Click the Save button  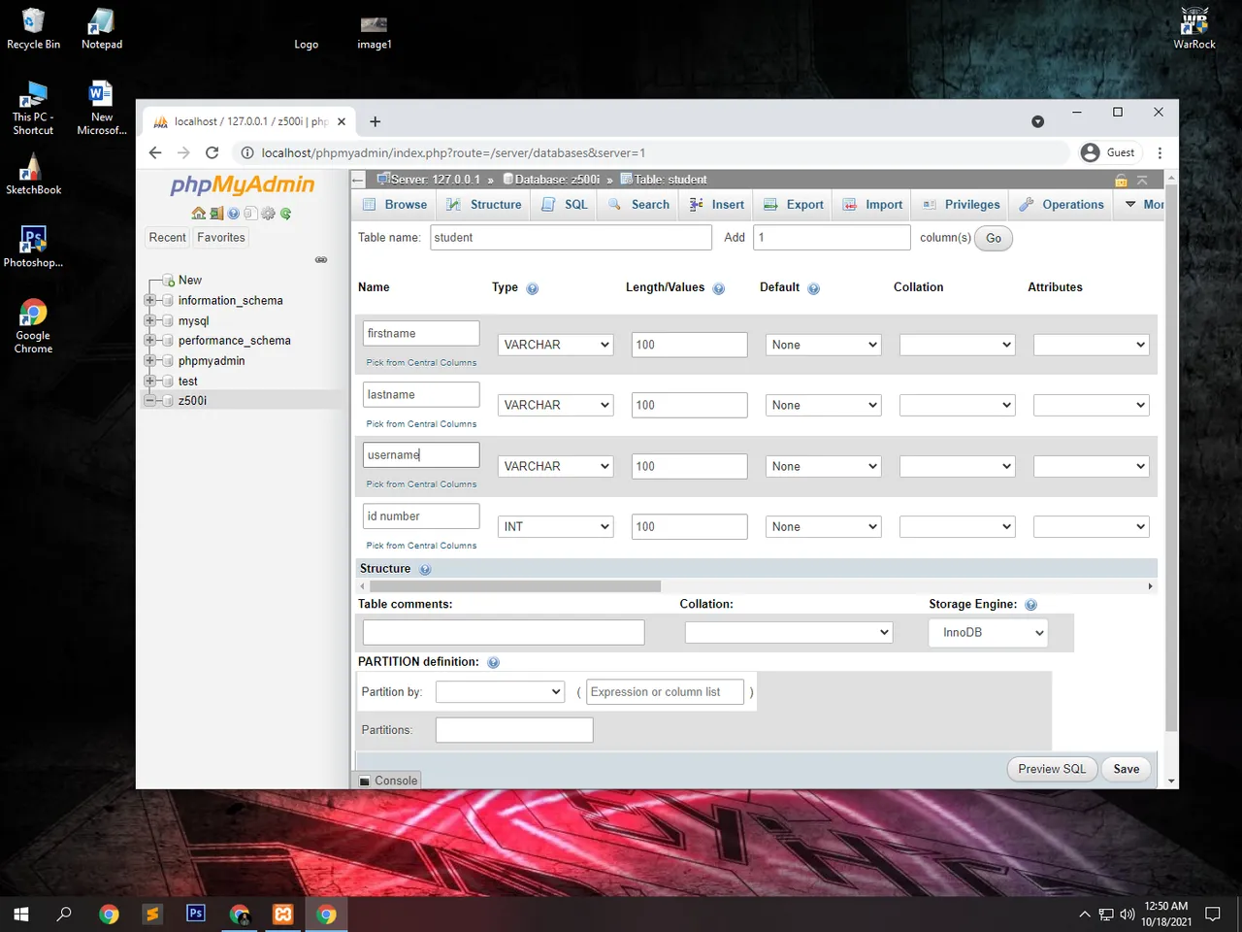(1127, 769)
